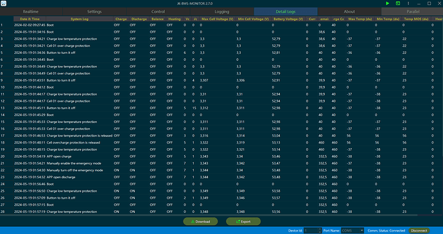Screen dimensions: 443x234
Task: Decrease Device Id with down stepper arrow
Action: coord(320,231)
